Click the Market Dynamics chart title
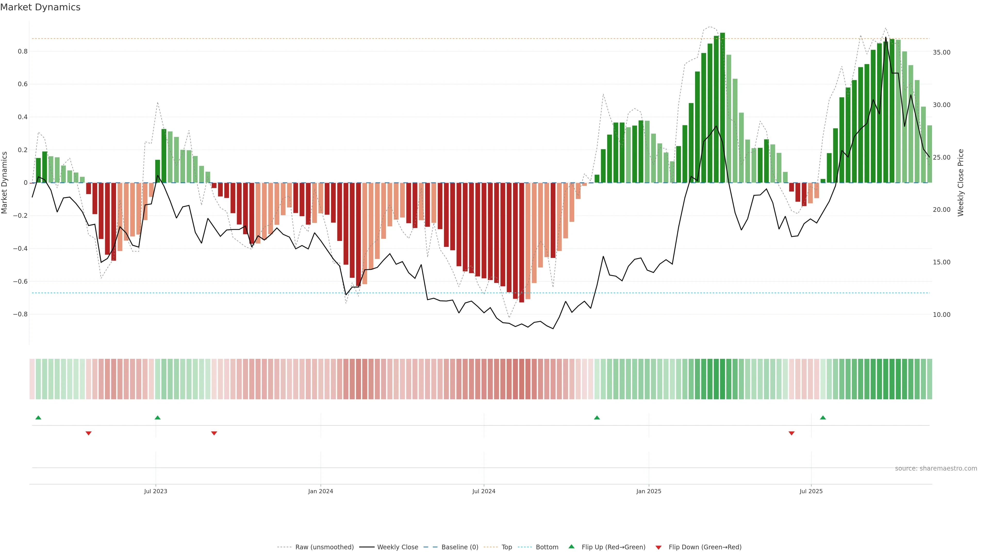 (40, 7)
